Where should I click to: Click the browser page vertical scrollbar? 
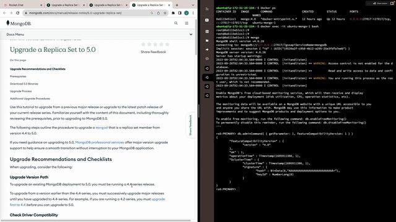pyautogui.click(x=196, y=38)
